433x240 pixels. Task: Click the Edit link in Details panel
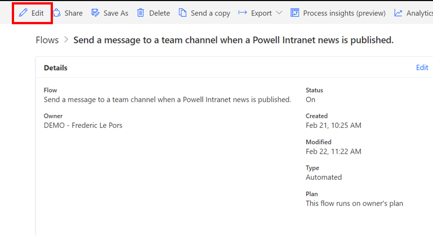(x=422, y=68)
